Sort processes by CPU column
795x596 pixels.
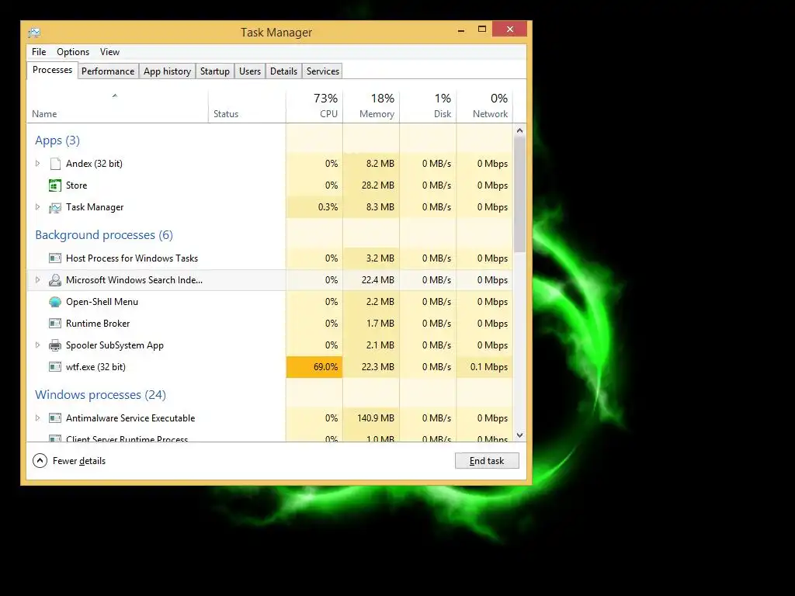click(x=314, y=106)
